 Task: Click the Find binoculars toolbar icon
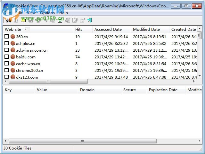pos(9,20)
